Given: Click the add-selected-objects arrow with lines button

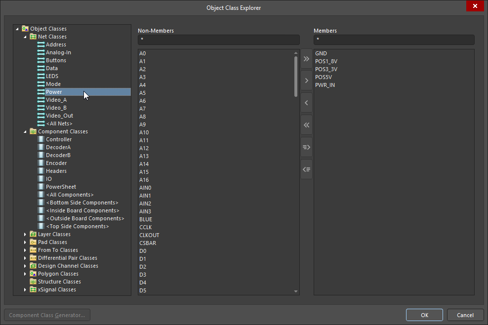Looking at the screenshot, I should point(306,147).
